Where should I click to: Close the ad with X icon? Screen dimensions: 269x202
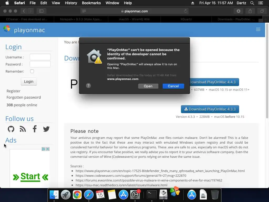[x=48, y=149]
